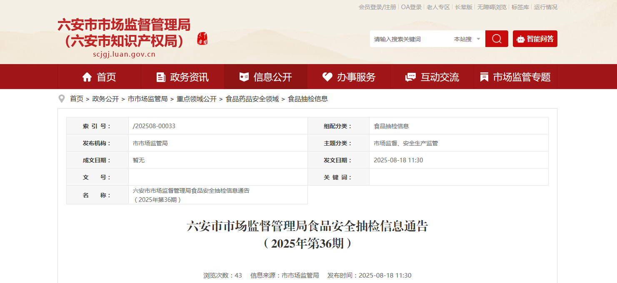Open the 信息公开 navigation tab

click(x=266, y=77)
